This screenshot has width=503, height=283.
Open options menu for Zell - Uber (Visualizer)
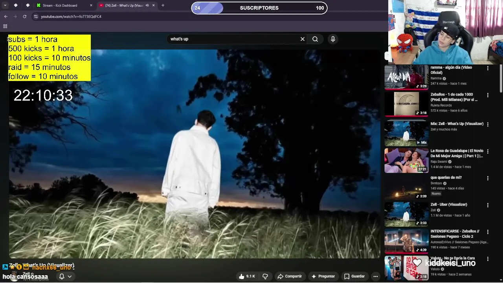(488, 205)
